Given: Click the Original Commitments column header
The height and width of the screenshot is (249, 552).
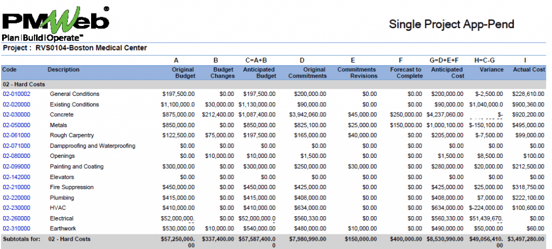Looking at the screenshot, I should coord(307,73).
